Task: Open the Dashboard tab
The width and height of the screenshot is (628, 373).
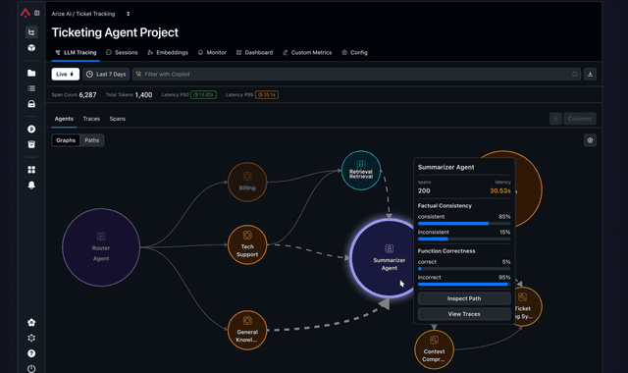Action: [x=255, y=52]
